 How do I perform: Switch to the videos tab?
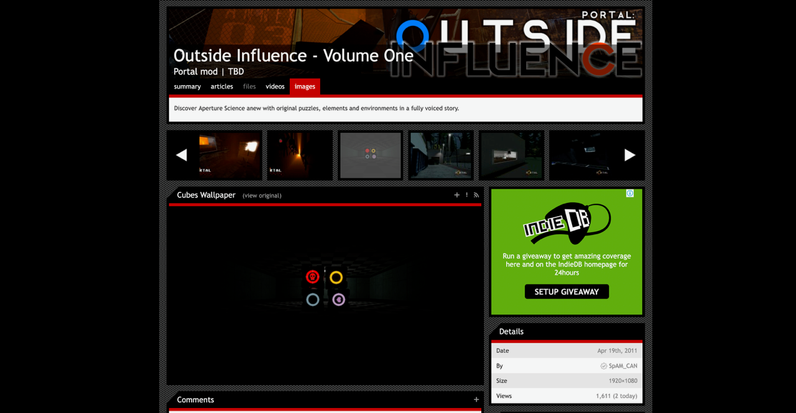[x=275, y=86]
